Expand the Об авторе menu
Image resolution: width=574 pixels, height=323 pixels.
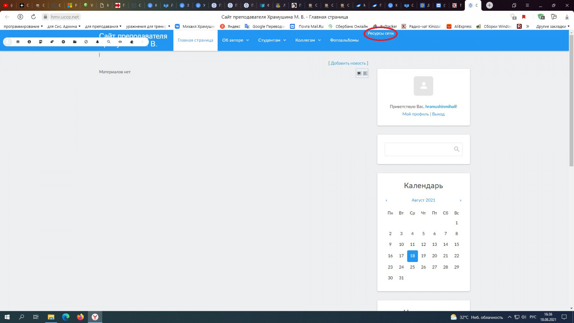[235, 40]
